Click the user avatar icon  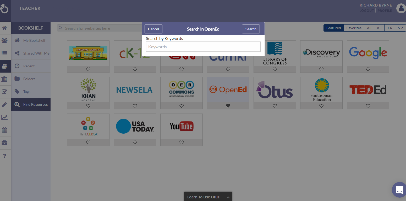[401, 8]
